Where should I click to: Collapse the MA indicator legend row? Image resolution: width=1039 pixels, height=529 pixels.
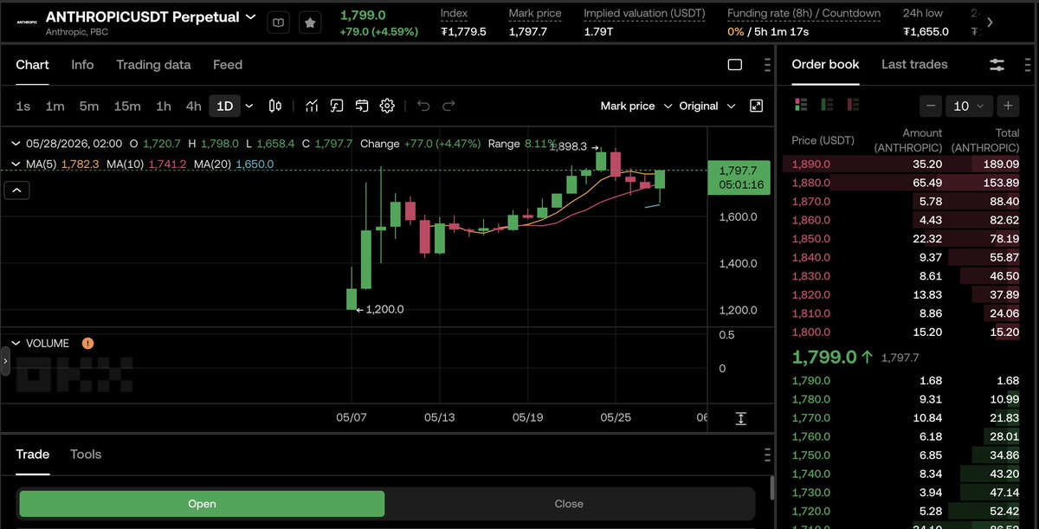tap(16, 164)
